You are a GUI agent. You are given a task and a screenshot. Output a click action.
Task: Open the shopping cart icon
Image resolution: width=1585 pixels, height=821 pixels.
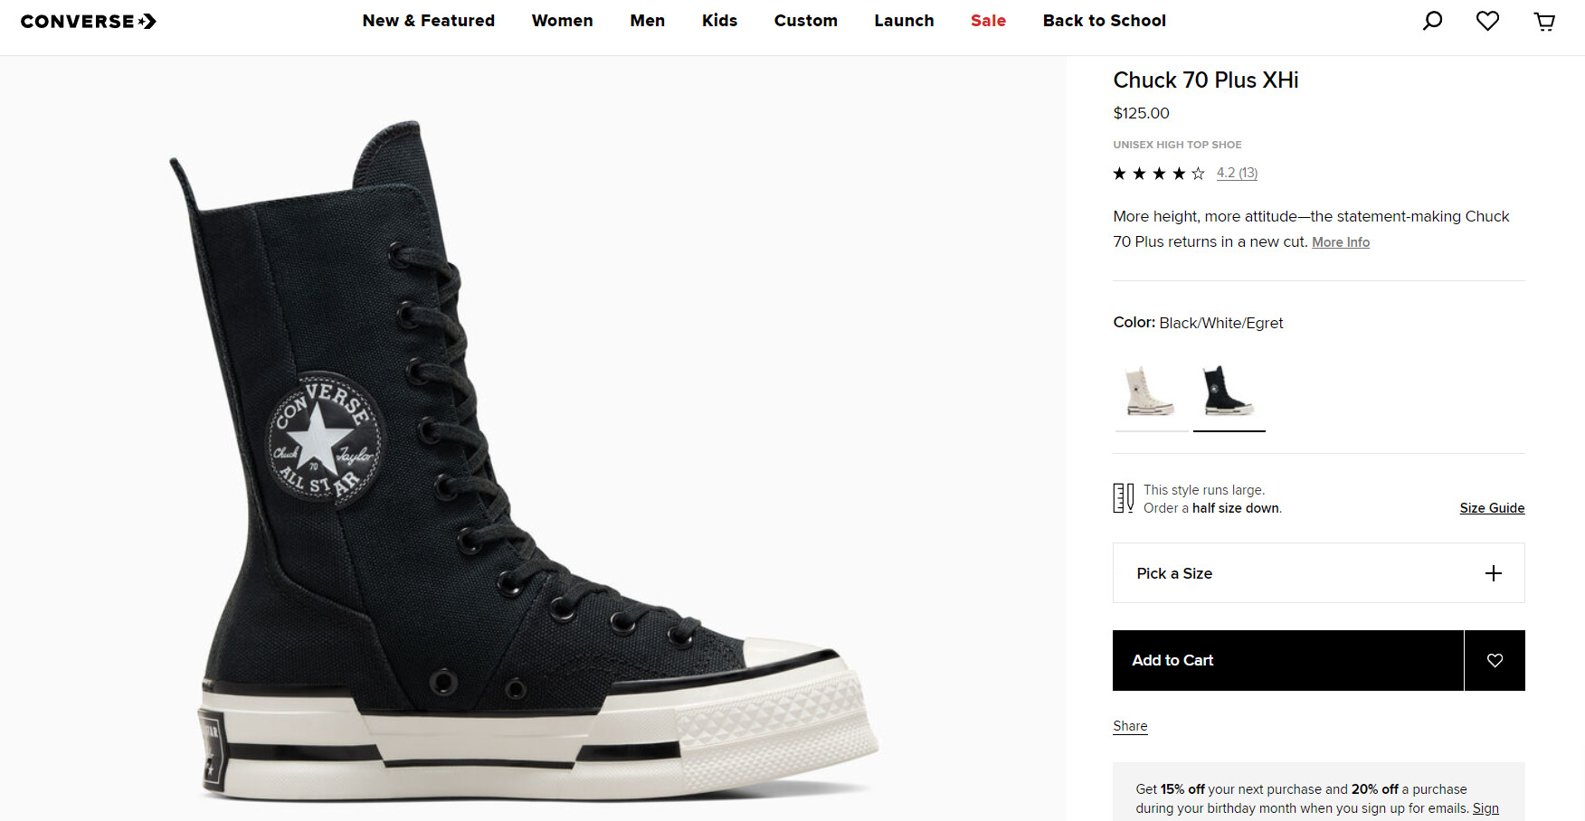[x=1544, y=22]
